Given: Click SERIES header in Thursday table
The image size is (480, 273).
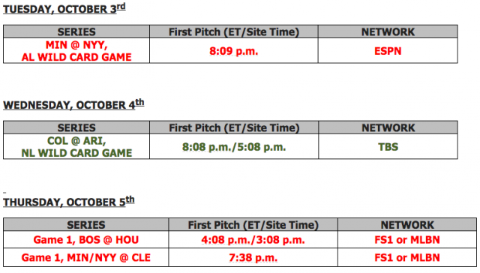Looking at the screenshot, I should pyautogui.click(x=86, y=225).
